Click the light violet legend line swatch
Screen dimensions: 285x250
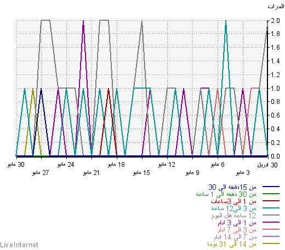pyautogui.click(x=271, y=236)
